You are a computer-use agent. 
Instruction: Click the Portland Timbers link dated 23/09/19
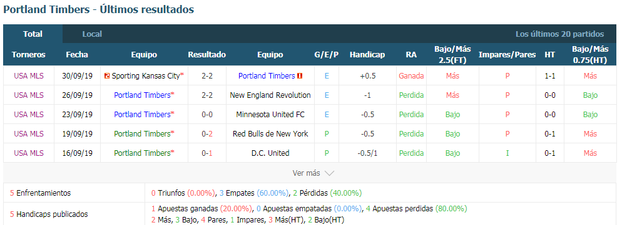click(142, 114)
